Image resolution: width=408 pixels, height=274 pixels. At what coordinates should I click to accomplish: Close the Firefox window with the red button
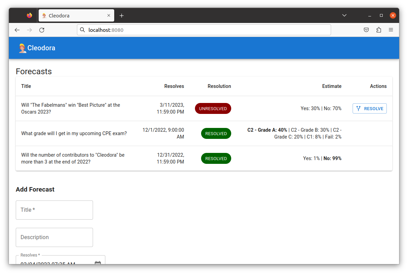[x=393, y=16]
